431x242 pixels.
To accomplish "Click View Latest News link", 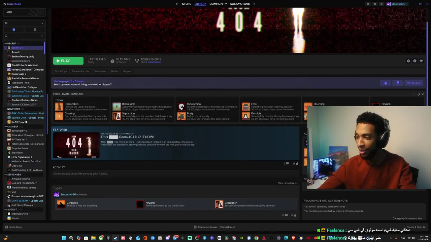I will (288, 183).
